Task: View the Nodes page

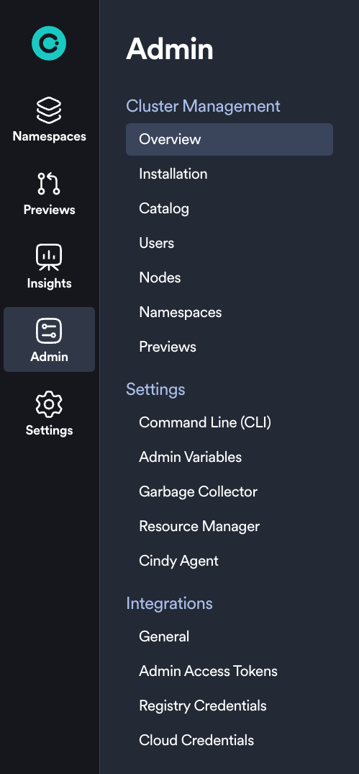Action: 160,277
